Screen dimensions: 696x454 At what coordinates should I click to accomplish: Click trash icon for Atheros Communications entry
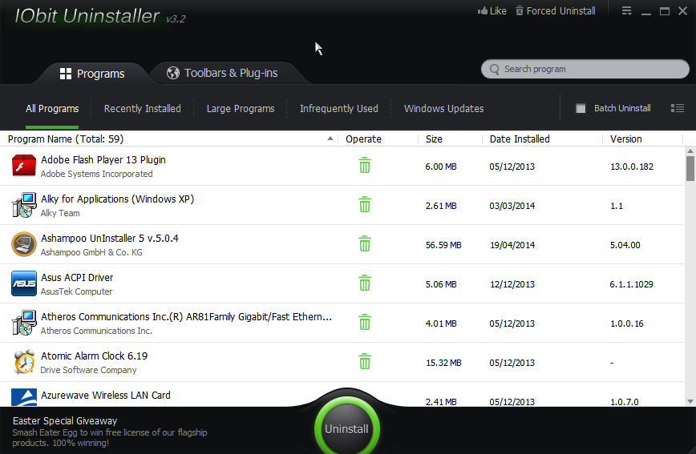click(364, 323)
